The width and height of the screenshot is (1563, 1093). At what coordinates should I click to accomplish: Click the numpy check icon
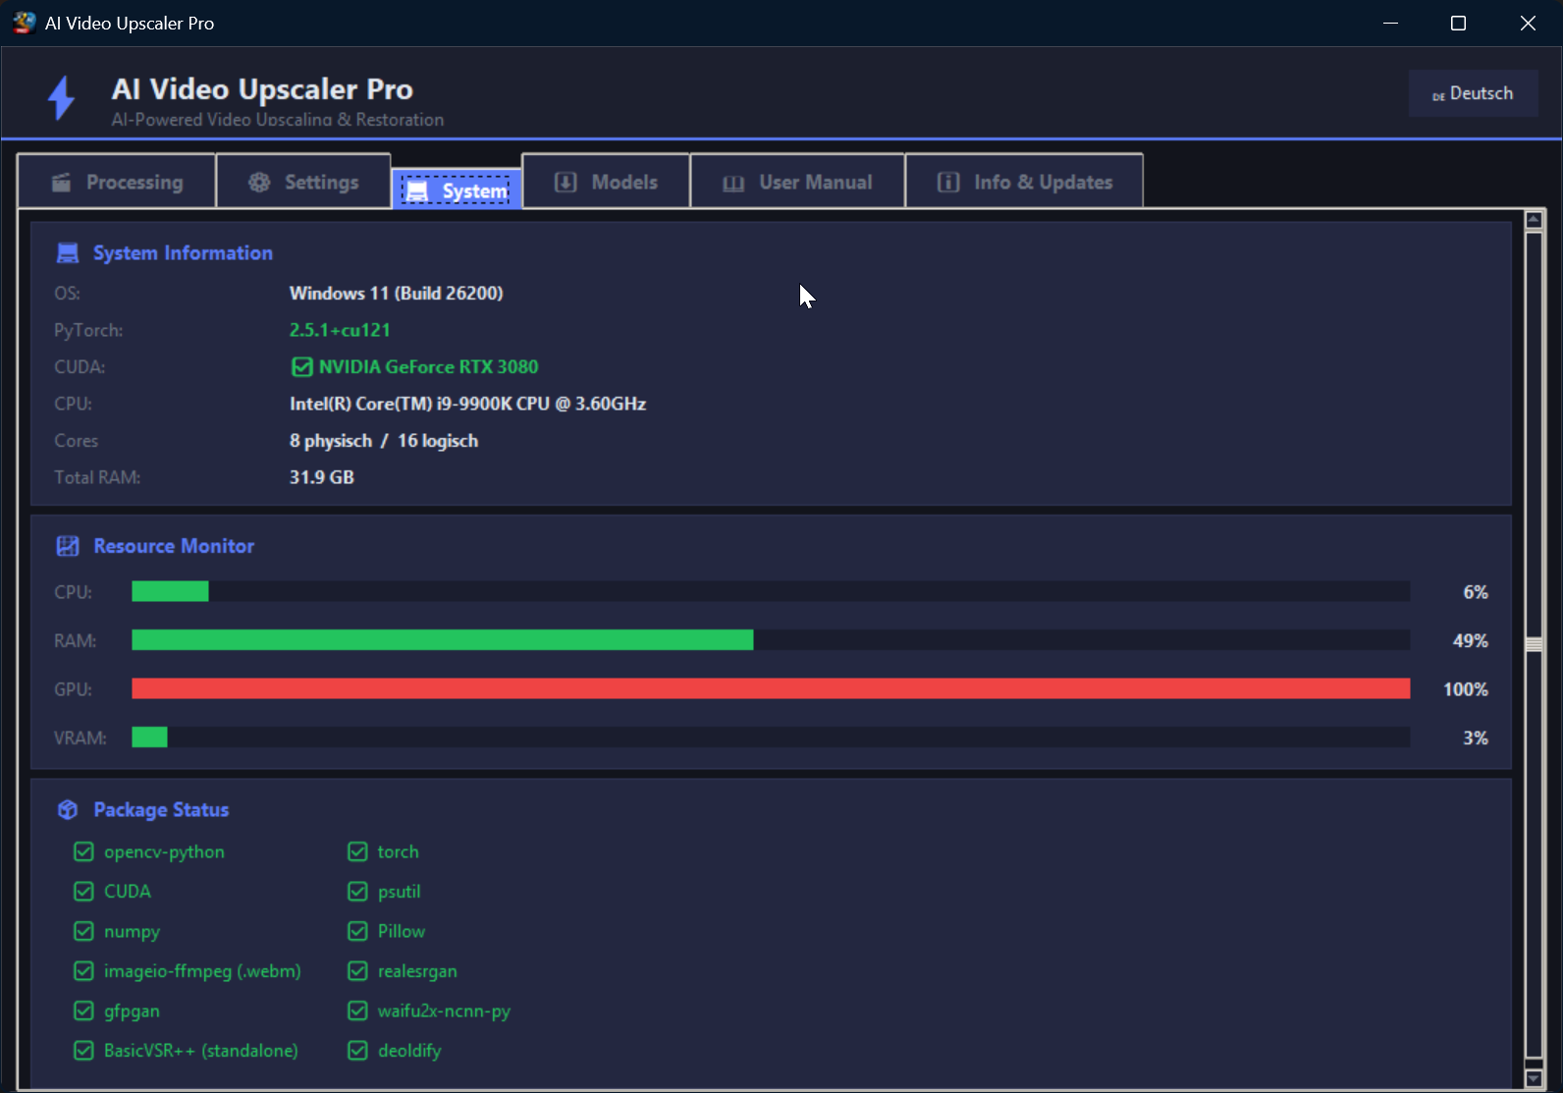[x=84, y=931]
